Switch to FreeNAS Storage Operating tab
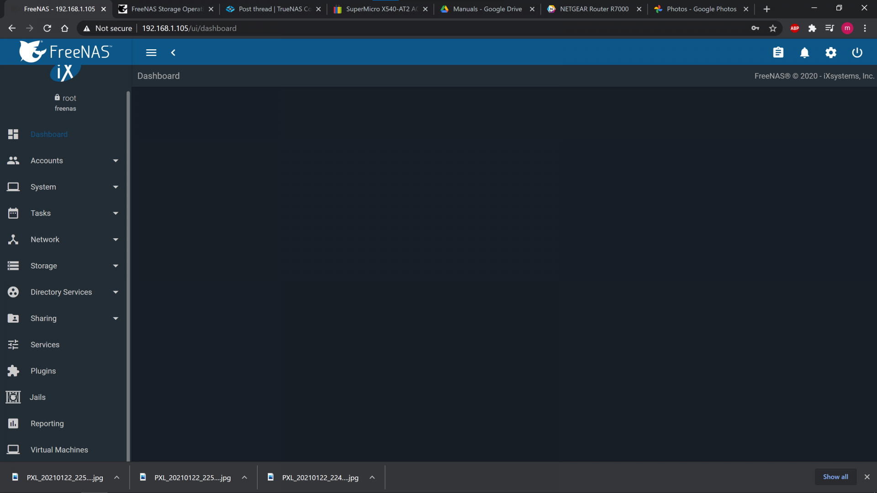 coord(165,9)
